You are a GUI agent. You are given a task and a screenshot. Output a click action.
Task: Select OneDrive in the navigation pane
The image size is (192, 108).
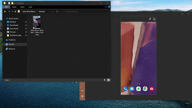tap(12, 40)
